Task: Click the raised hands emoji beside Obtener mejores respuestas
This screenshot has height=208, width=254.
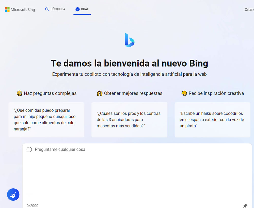Action: pyautogui.click(x=100, y=93)
